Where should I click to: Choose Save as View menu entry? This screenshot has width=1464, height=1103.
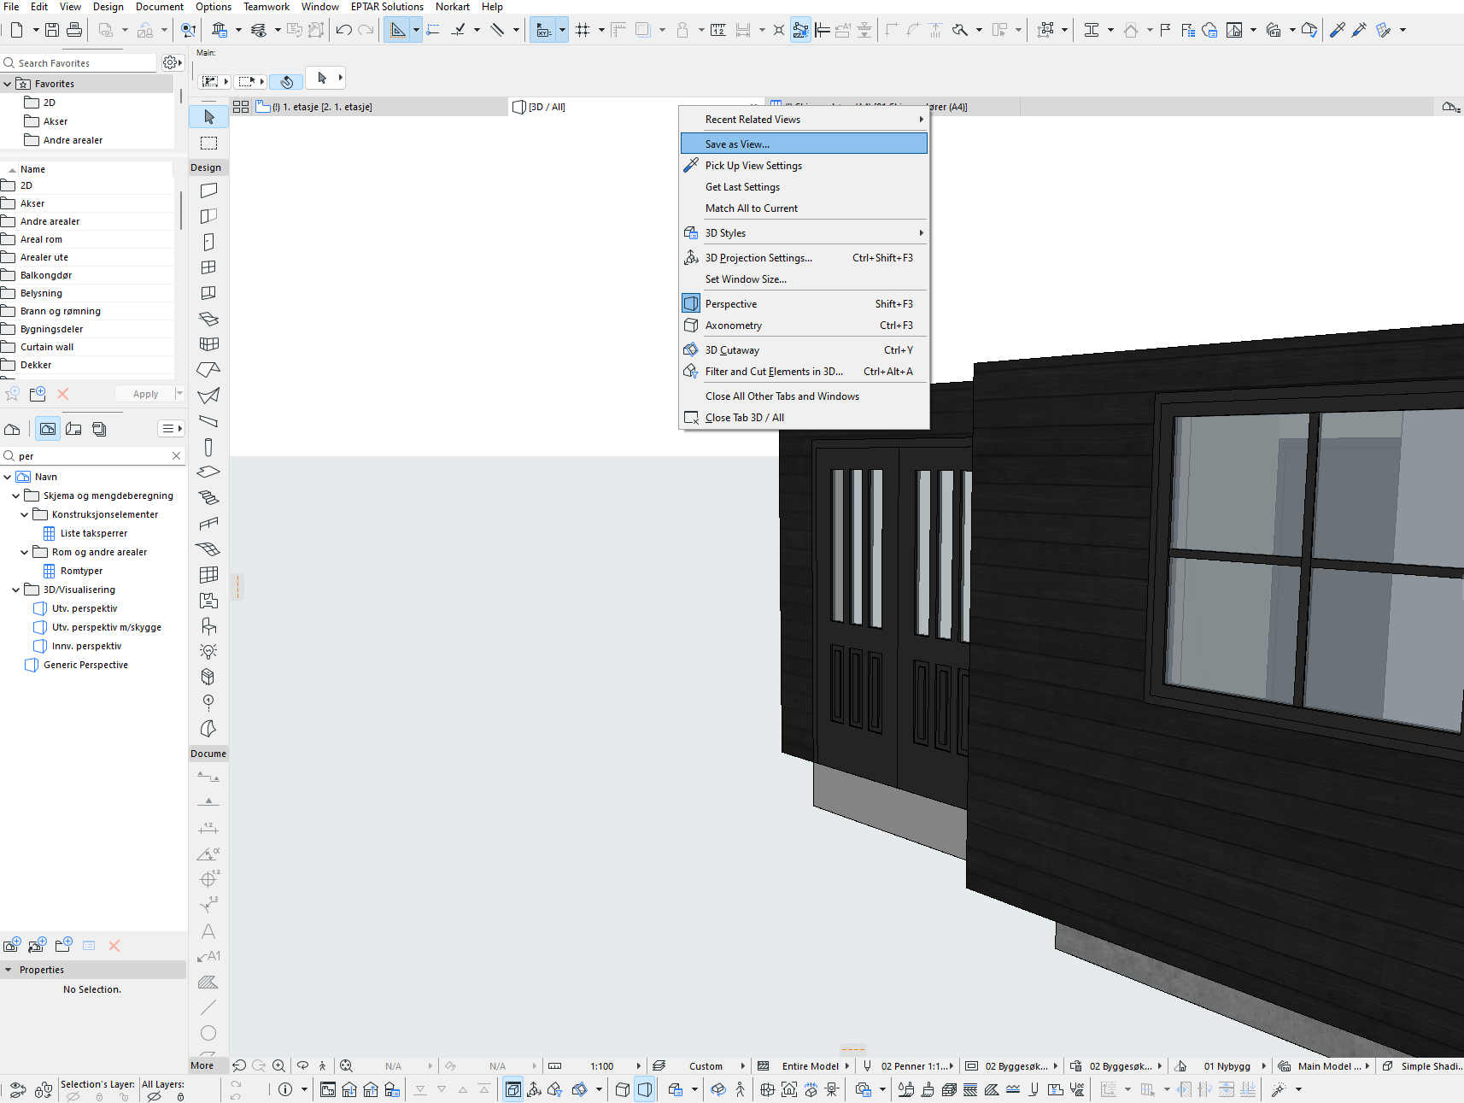tap(737, 144)
